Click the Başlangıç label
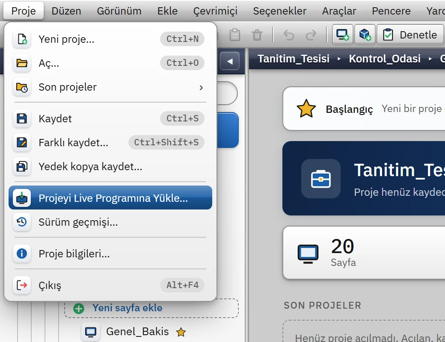The height and width of the screenshot is (342, 445). (x=349, y=109)
